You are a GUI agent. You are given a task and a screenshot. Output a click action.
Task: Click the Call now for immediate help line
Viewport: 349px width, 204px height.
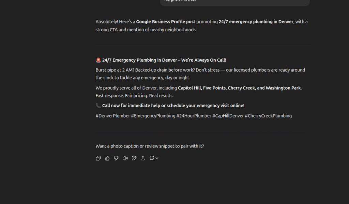click(173, 106)
